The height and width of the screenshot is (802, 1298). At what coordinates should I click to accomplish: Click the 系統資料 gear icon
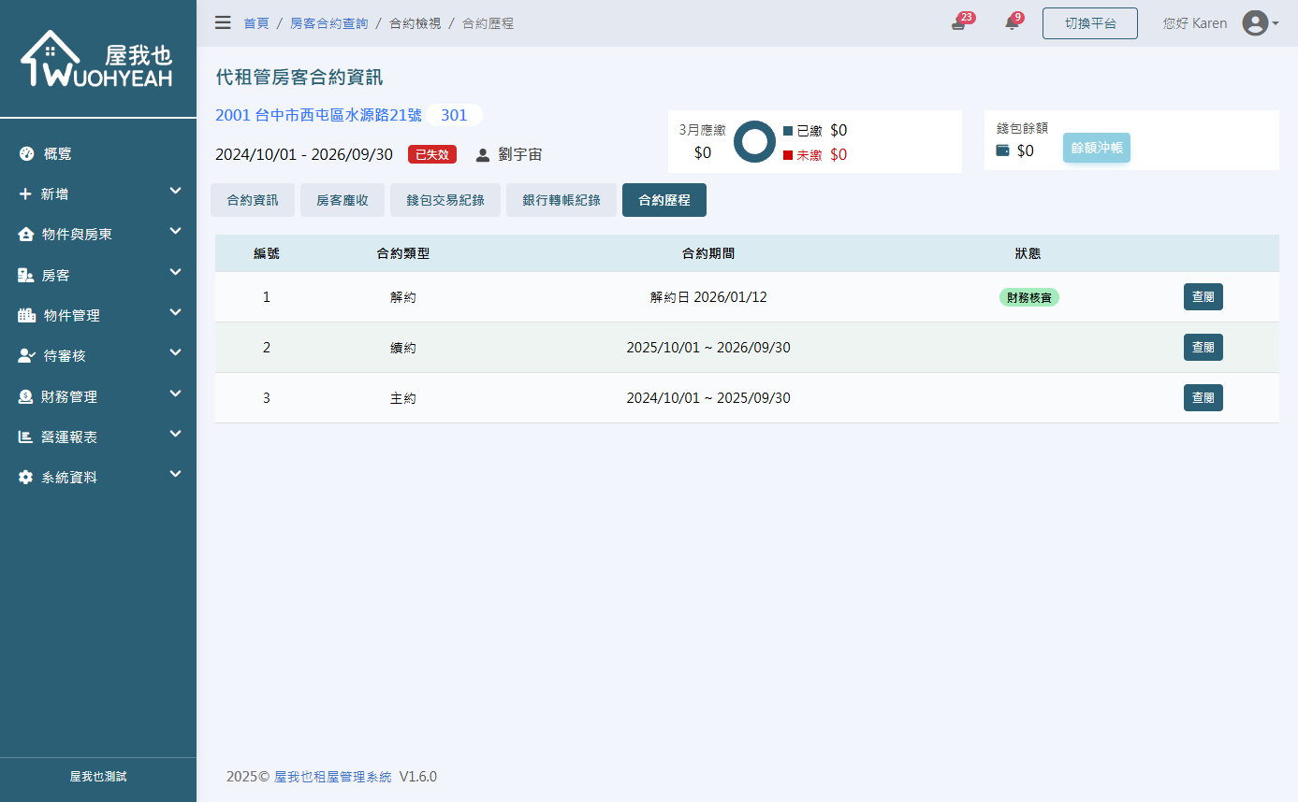[23, 477]
